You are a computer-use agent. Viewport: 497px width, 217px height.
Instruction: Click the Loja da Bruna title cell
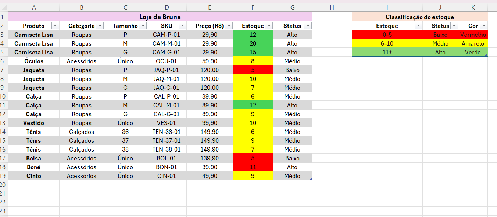coord(160,17)
